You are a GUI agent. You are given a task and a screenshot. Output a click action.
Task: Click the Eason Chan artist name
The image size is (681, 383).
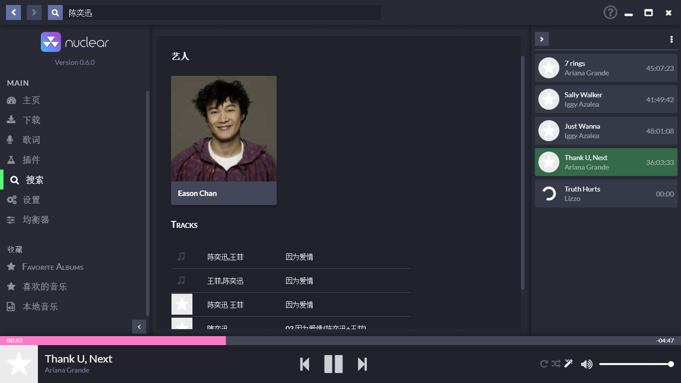pyautogui.click(x=197, y=193)
